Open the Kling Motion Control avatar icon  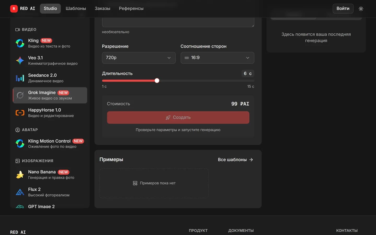(x=20, y=144)
